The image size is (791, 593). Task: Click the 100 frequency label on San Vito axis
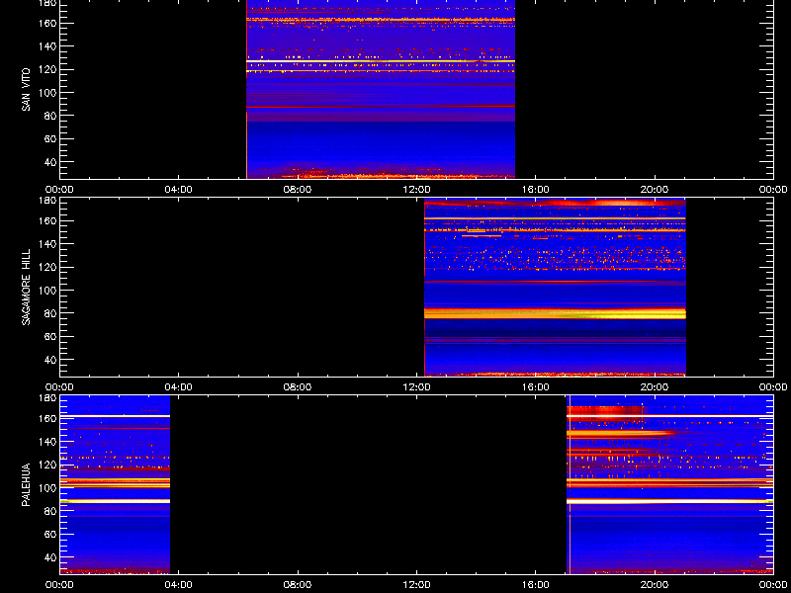(x=47, y=93)
